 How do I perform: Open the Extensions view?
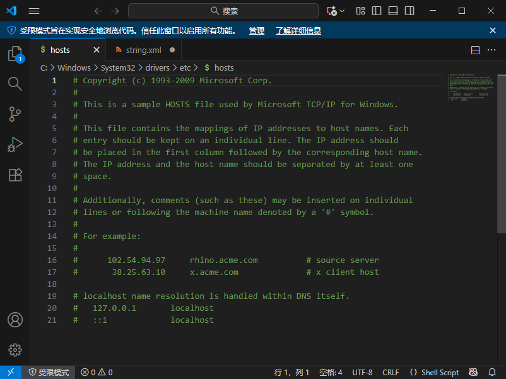point(15,175)
